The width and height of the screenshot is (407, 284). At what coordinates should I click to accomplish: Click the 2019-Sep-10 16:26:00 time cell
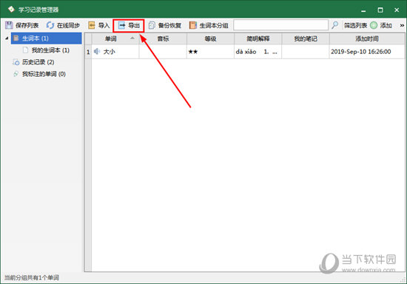click(x=367, y=52)
